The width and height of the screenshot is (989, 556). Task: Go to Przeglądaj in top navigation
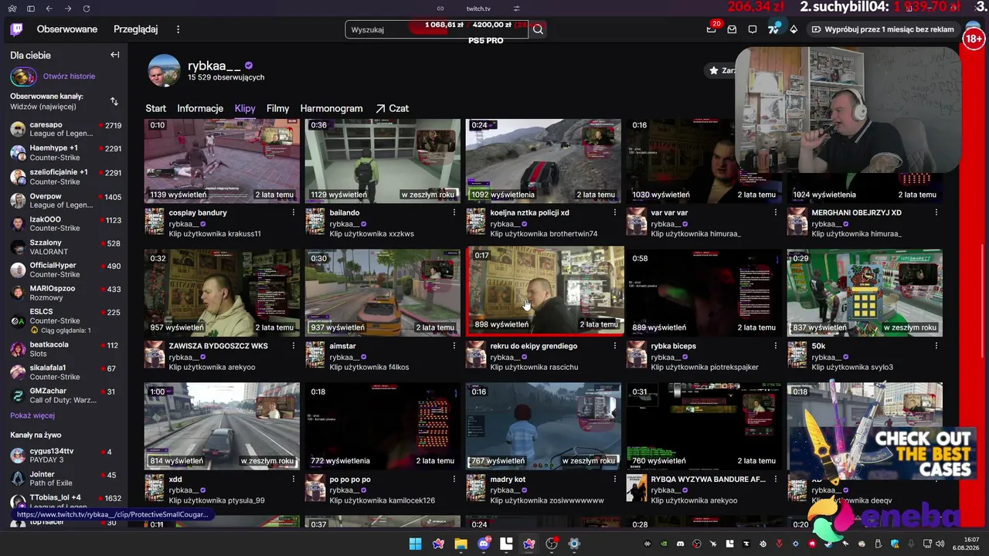[135, 29]
